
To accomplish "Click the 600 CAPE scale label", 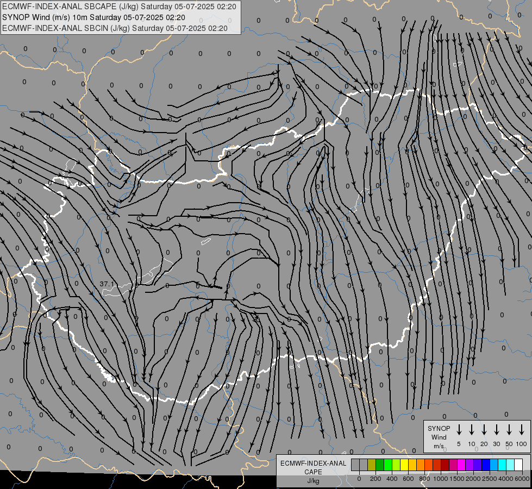I will (x=408, y=479).
